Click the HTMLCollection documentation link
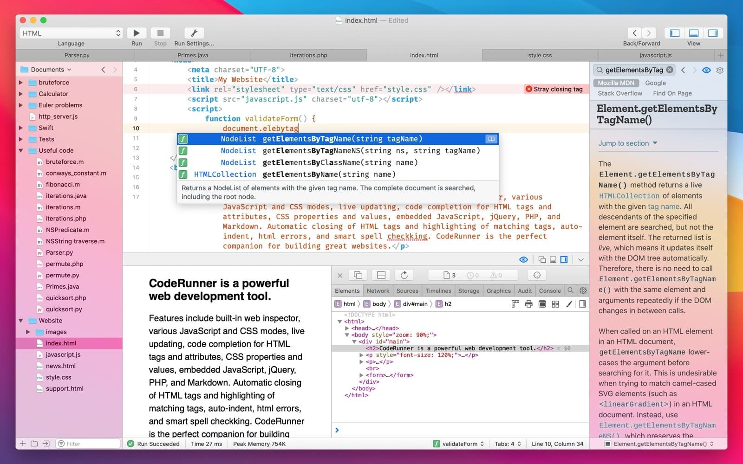 629,196
